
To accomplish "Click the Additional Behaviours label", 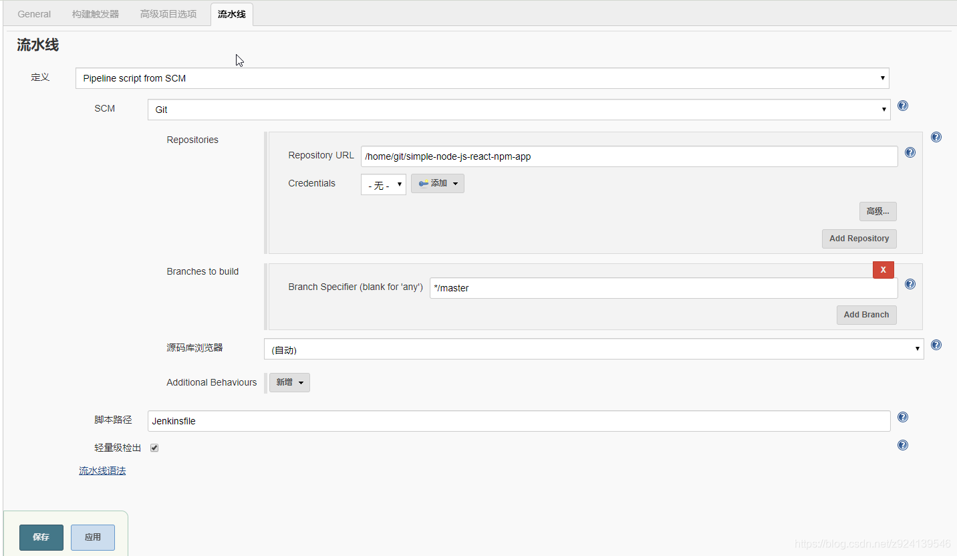I will click(212, 382).
